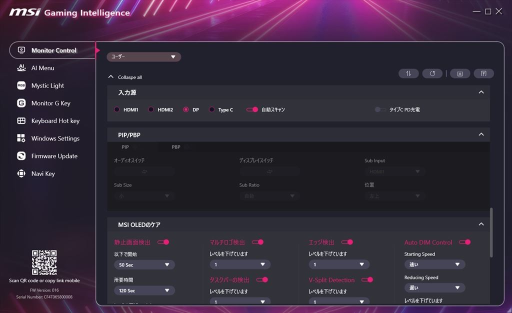Toggle the タイプC PD充電 switch
The image size is (512, 313).
tap(380, 109)
